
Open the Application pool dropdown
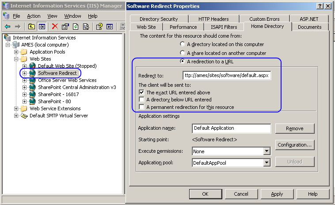266,162
